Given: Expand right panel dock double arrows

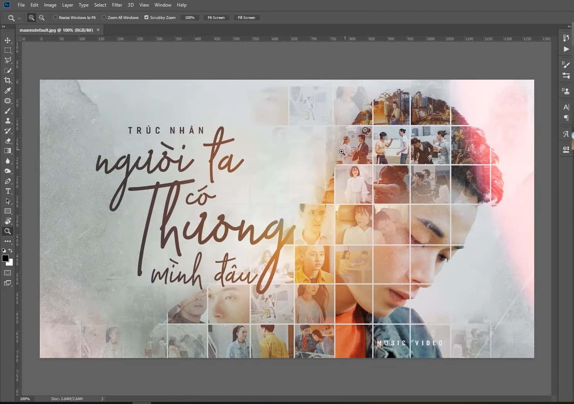Looking at the screenshot, I should [569, 27].
